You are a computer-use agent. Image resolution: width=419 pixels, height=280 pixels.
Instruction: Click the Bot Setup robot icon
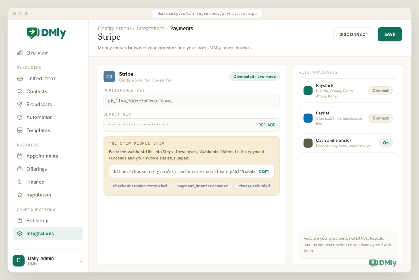(20, 220)
